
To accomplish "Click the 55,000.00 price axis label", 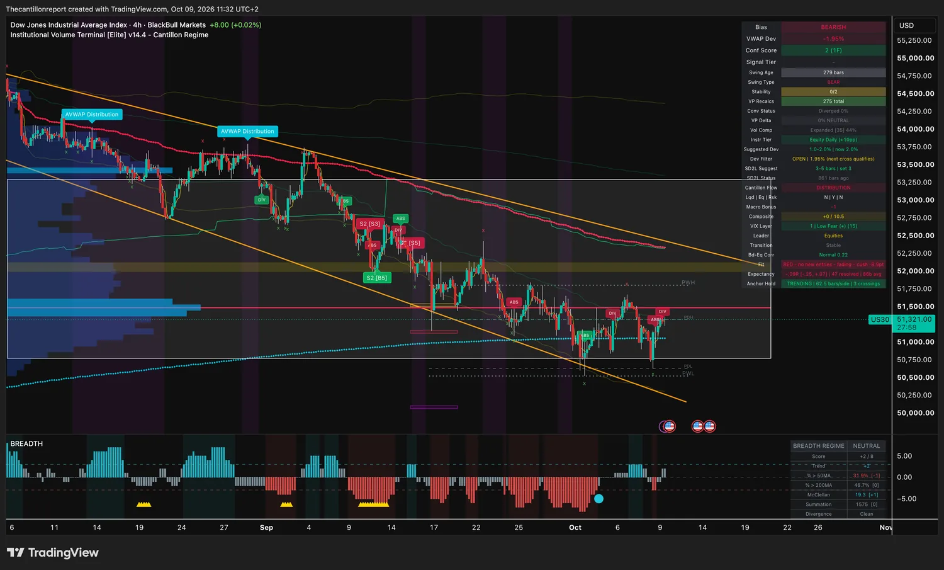I will 916,59.
